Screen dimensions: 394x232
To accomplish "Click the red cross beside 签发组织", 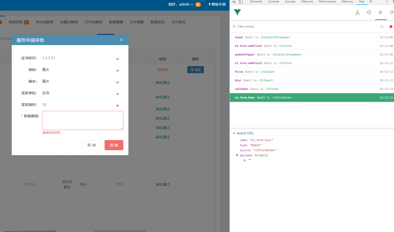I will coord(118,106).
